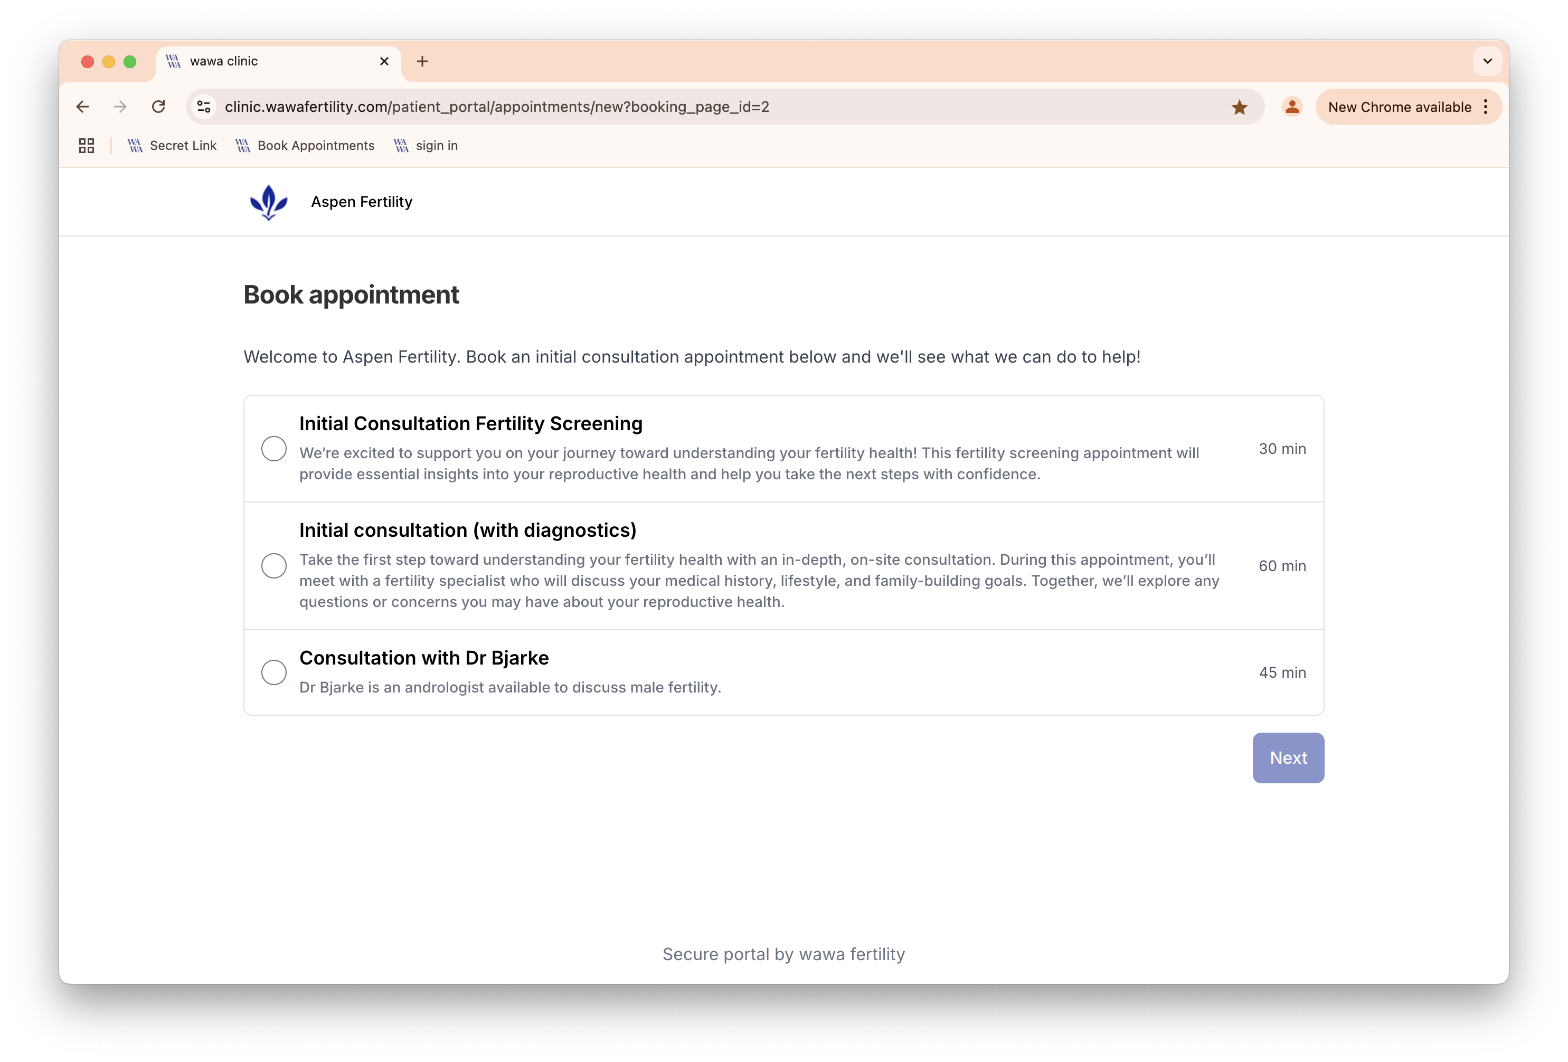The image size is (1568, 1062).
Task: Click the browser back navigation arrow
Action: point(82,107)
